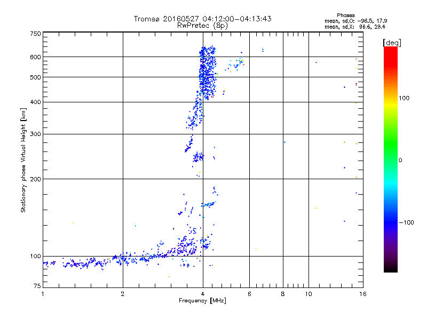Click the y-axis tick label '500'

click(35, 77)
